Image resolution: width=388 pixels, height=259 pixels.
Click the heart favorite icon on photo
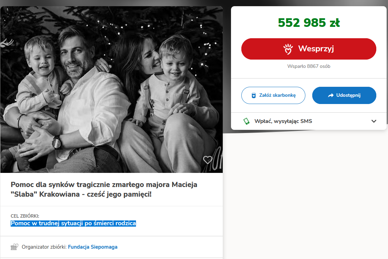click(208, 160)
